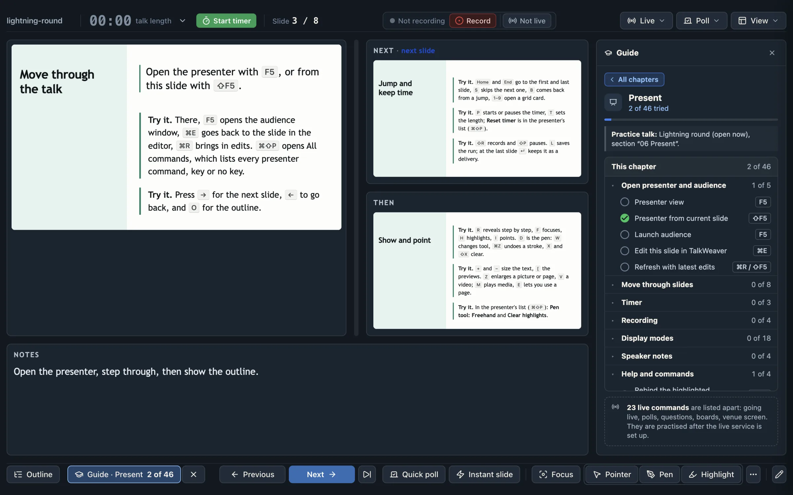Insert an Instant slide
Viewport: 793px width, 495px height.
coord(484,474)
